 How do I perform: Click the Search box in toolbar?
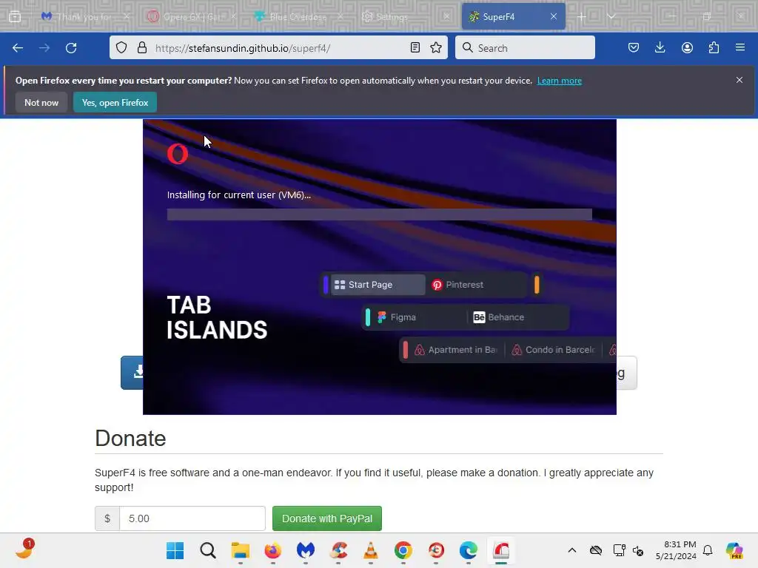(x=525, y=47)
